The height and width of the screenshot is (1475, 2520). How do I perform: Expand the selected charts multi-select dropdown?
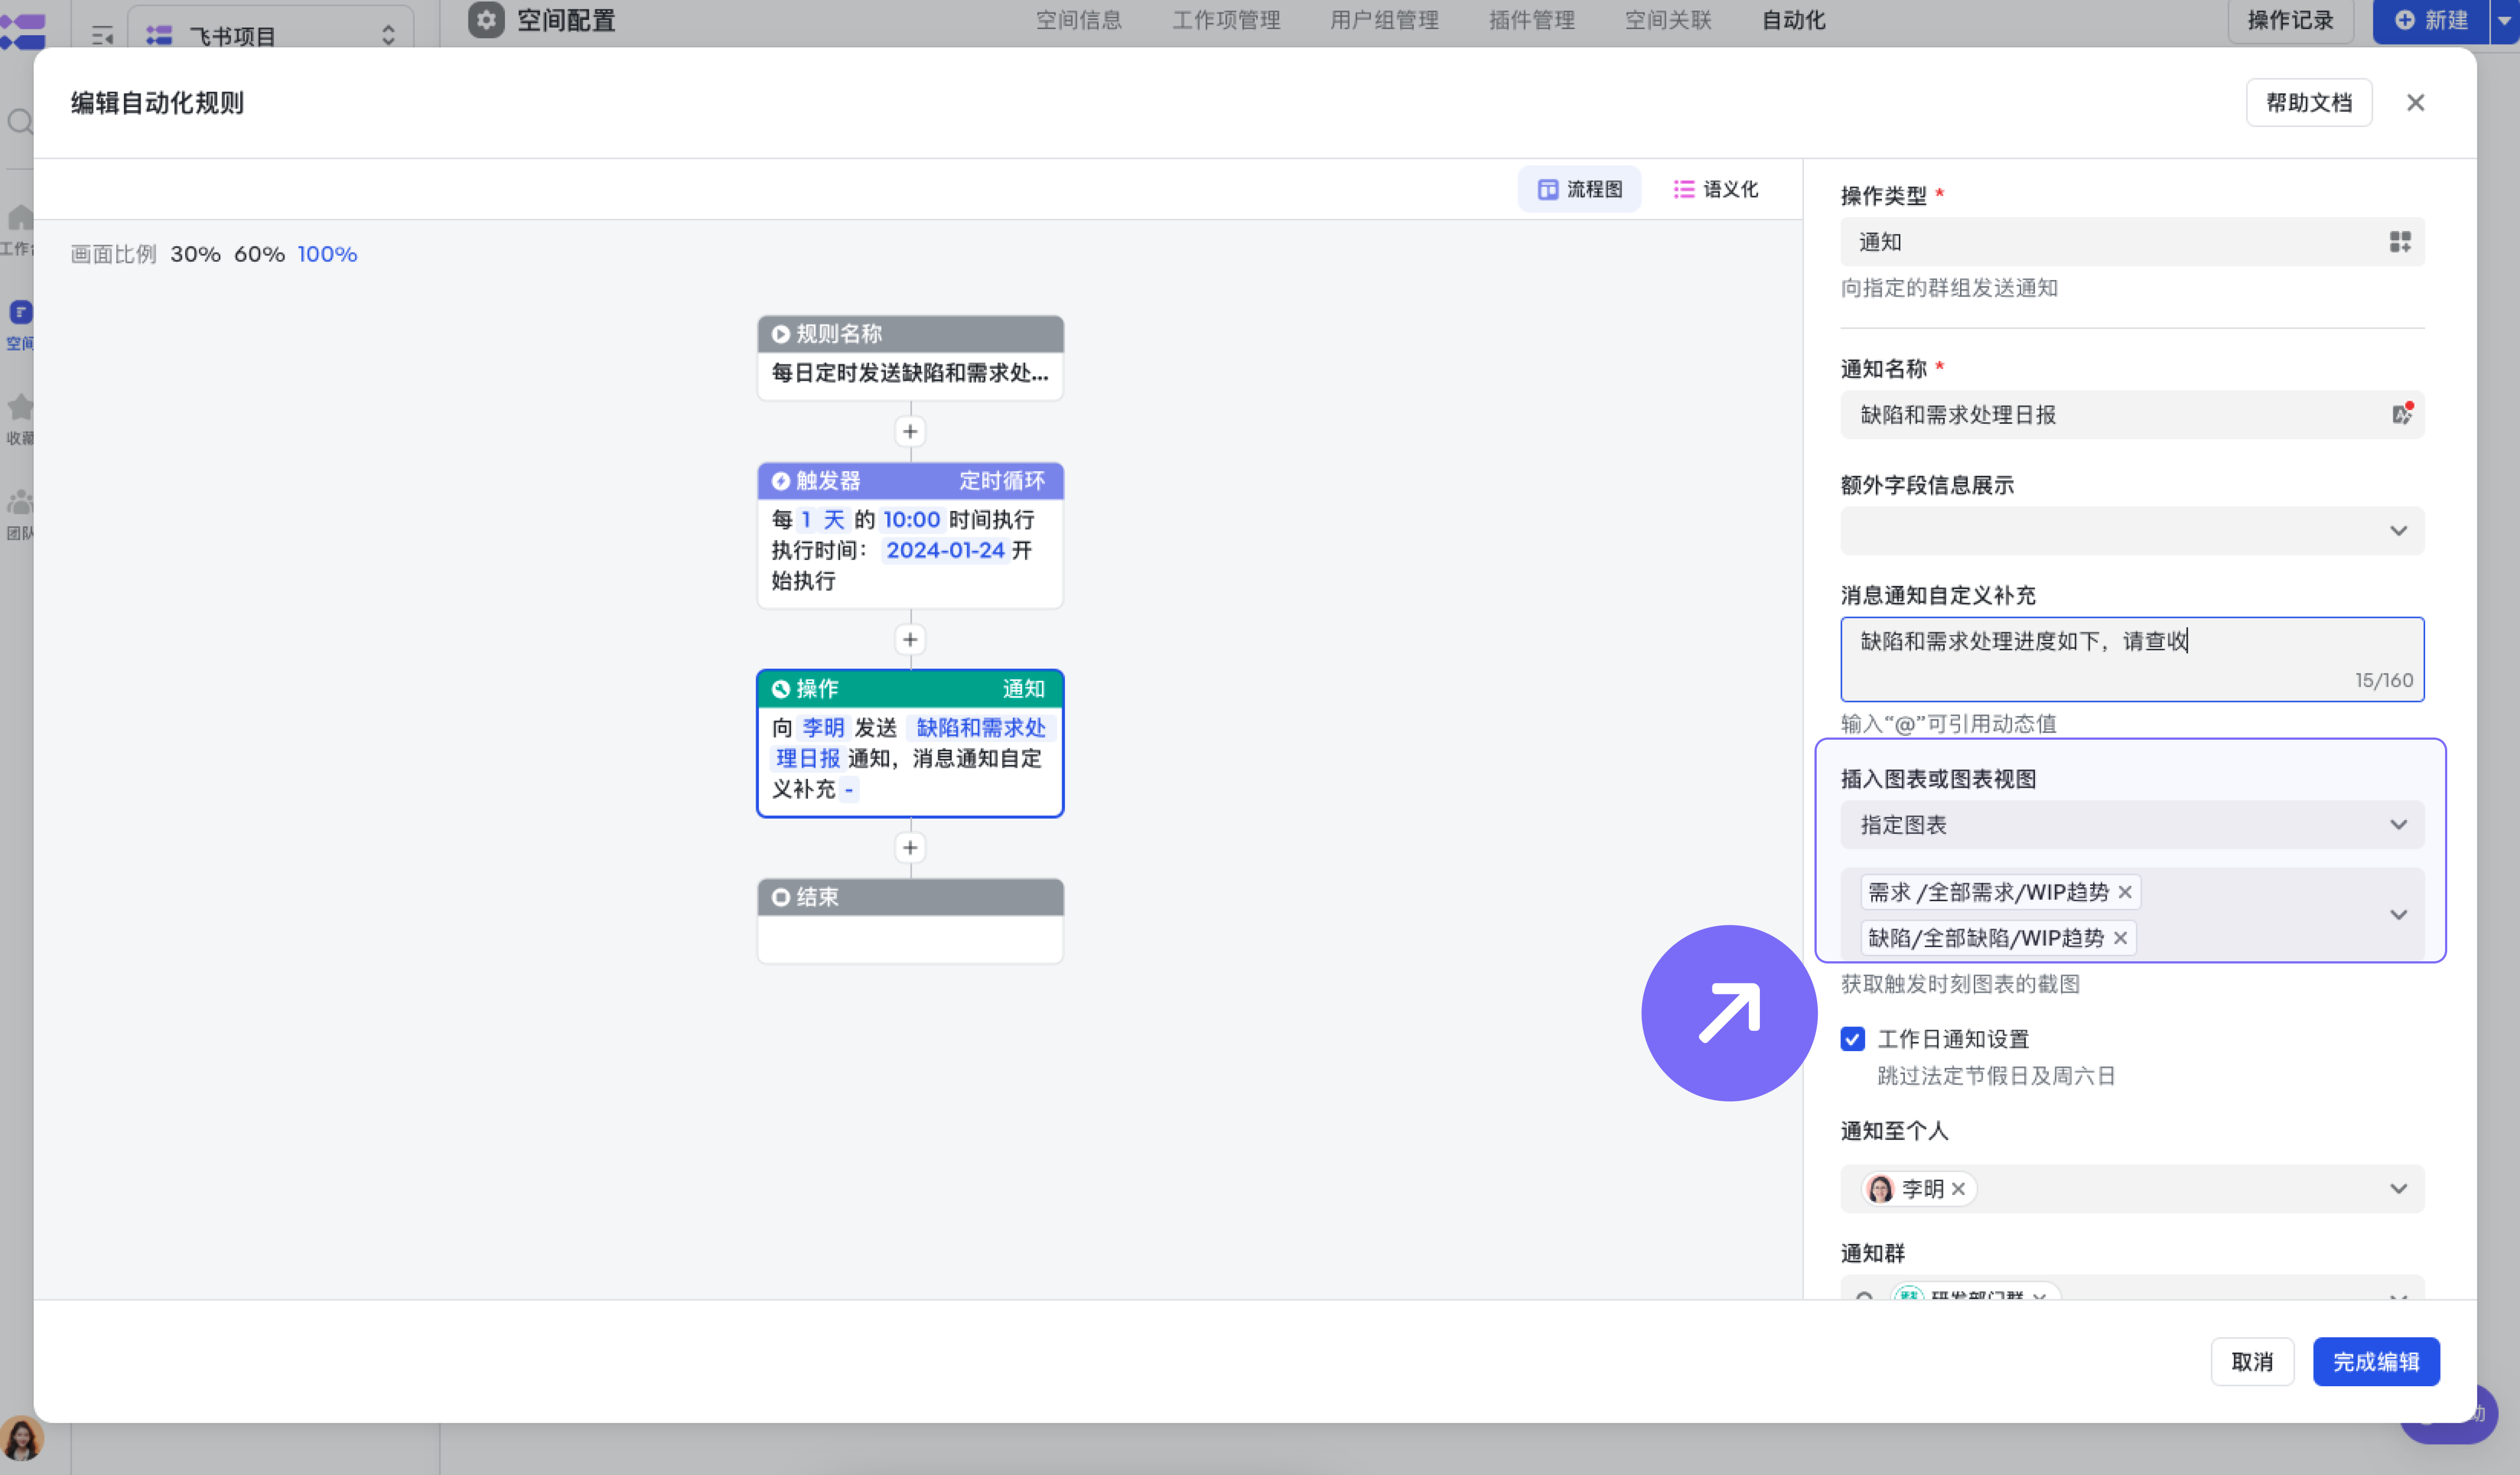[x=2398, y=915]
